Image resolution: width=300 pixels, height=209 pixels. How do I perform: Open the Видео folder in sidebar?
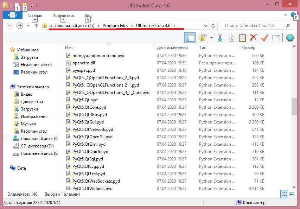pyautogui.click(x=26, y=94)
